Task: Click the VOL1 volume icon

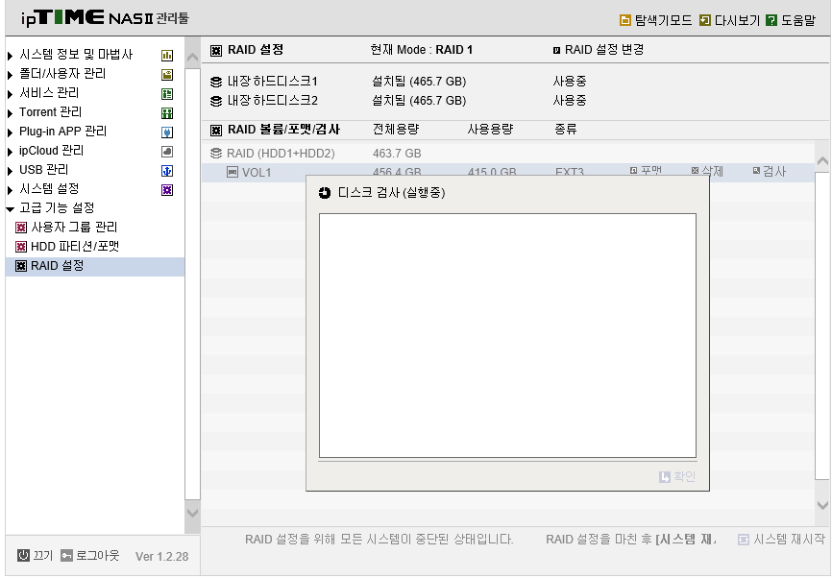Action: [232, 172]
